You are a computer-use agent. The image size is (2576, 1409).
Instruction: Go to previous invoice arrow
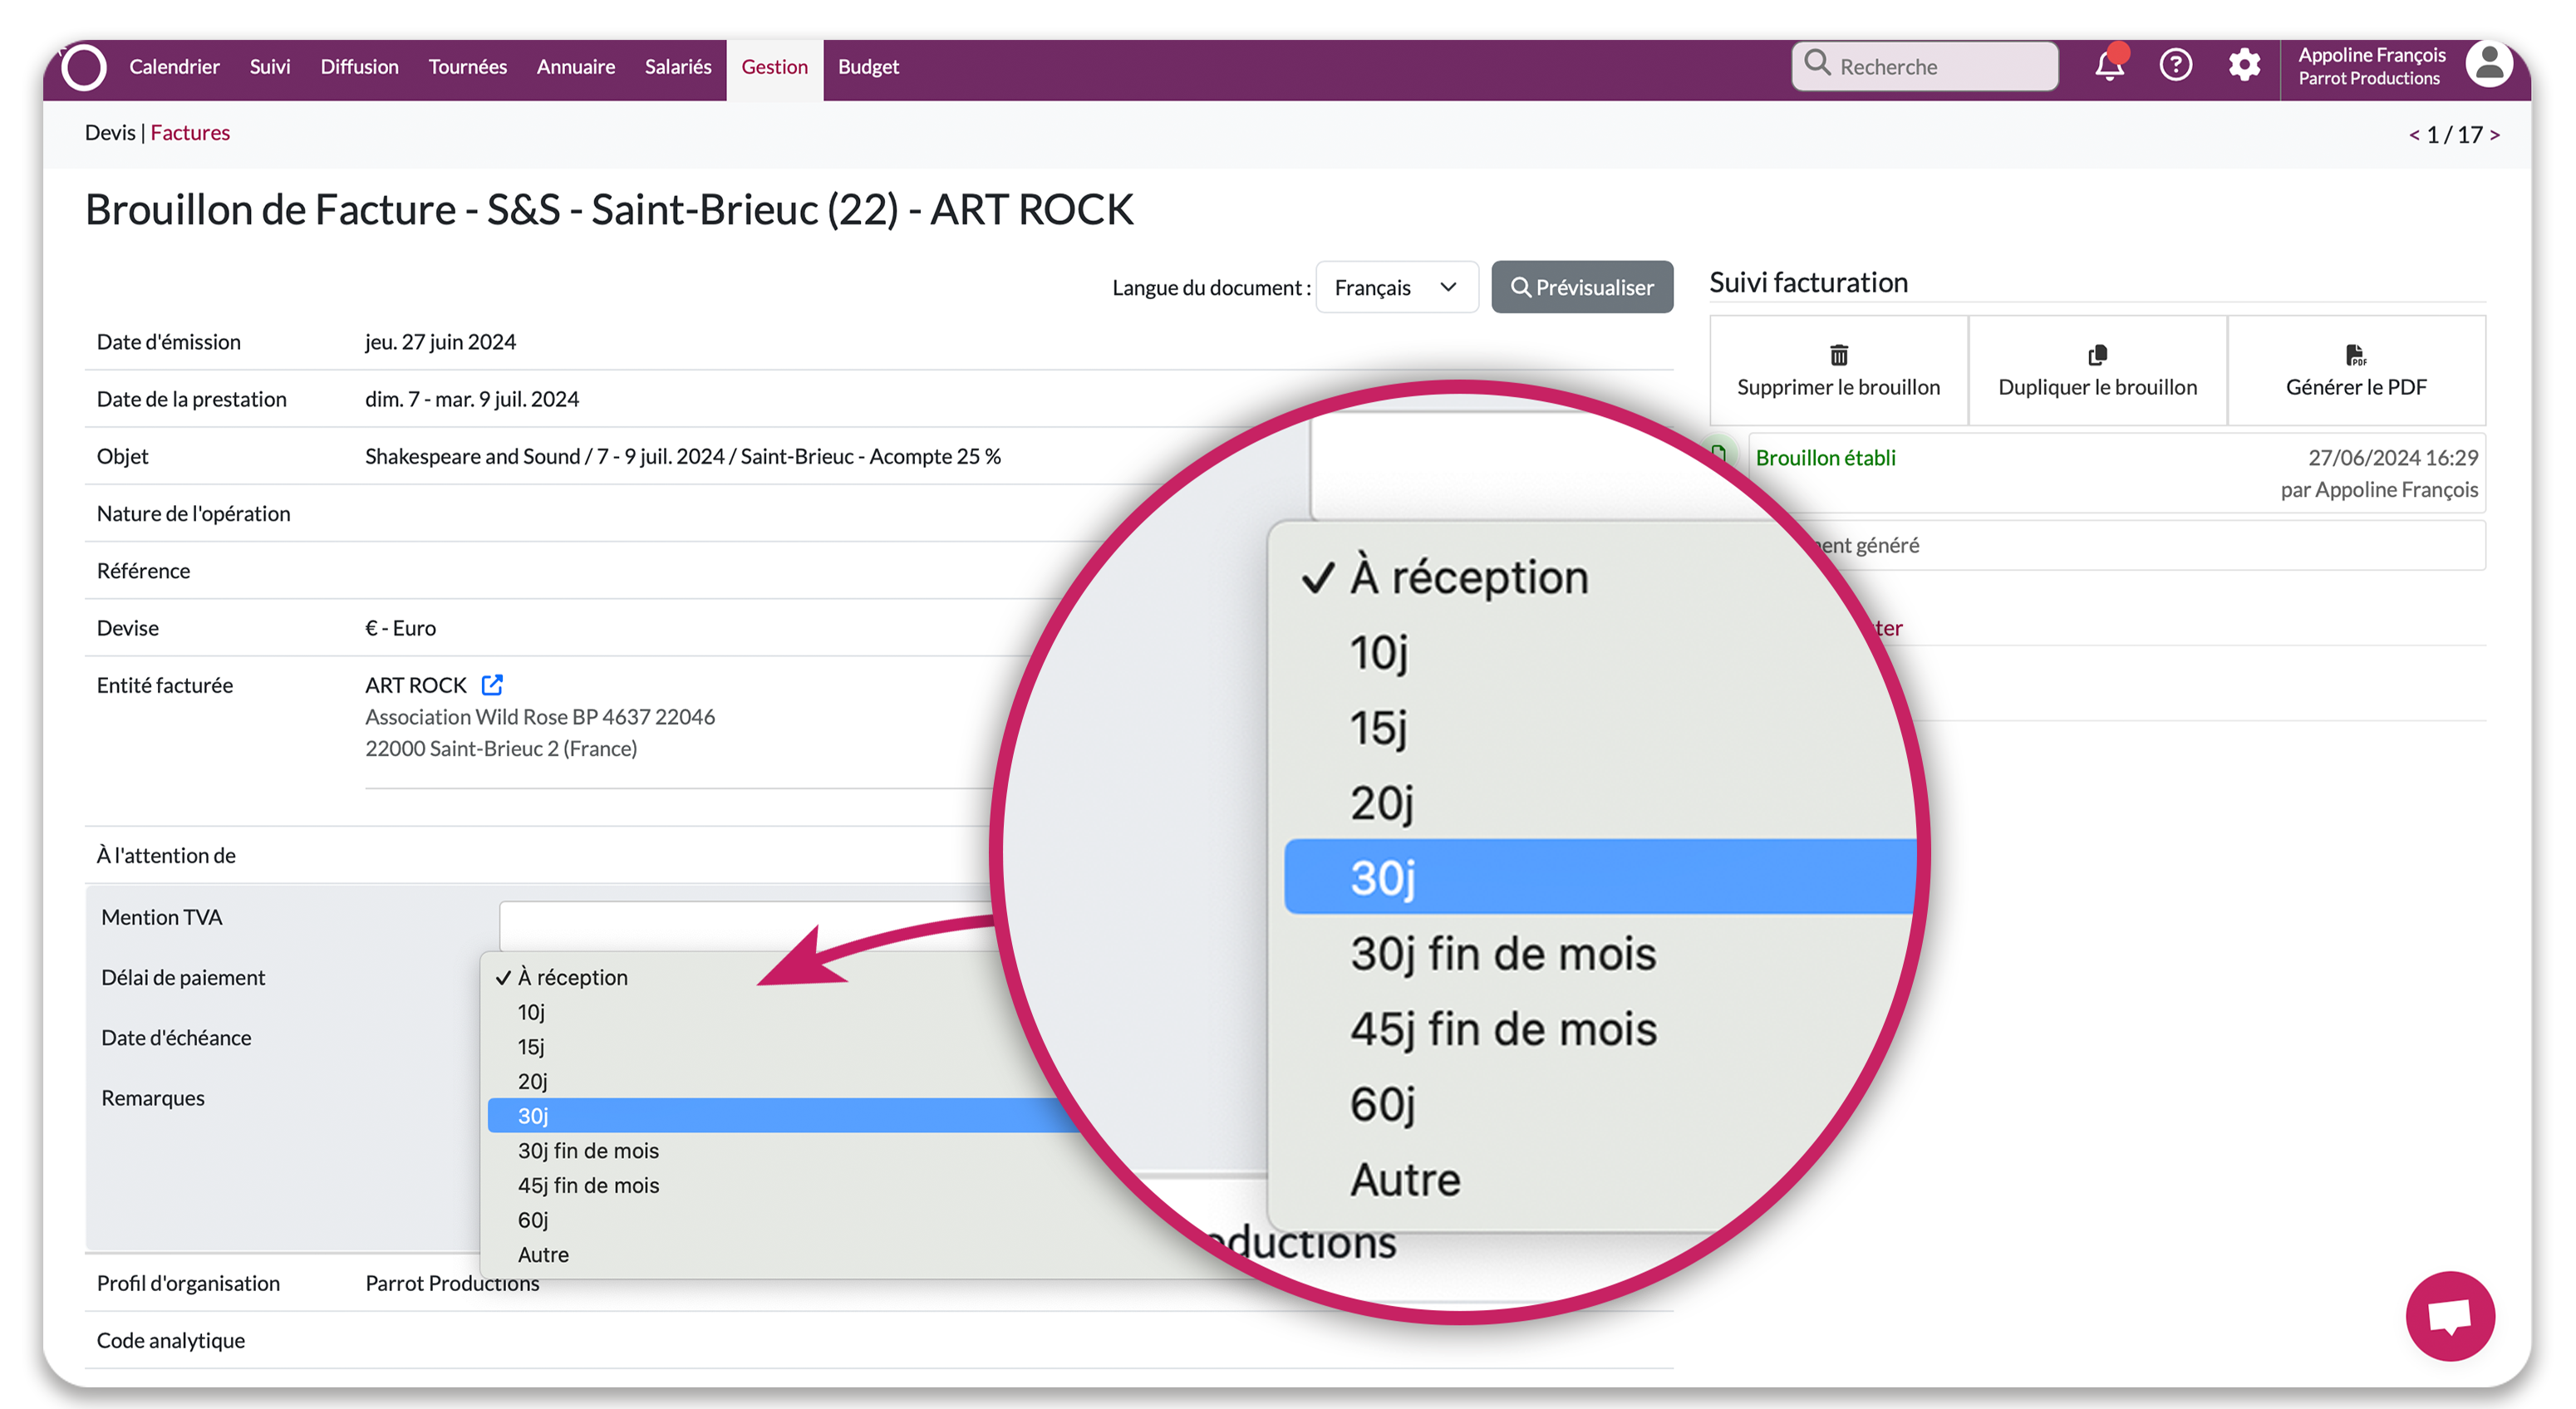tap(2413, 135)
